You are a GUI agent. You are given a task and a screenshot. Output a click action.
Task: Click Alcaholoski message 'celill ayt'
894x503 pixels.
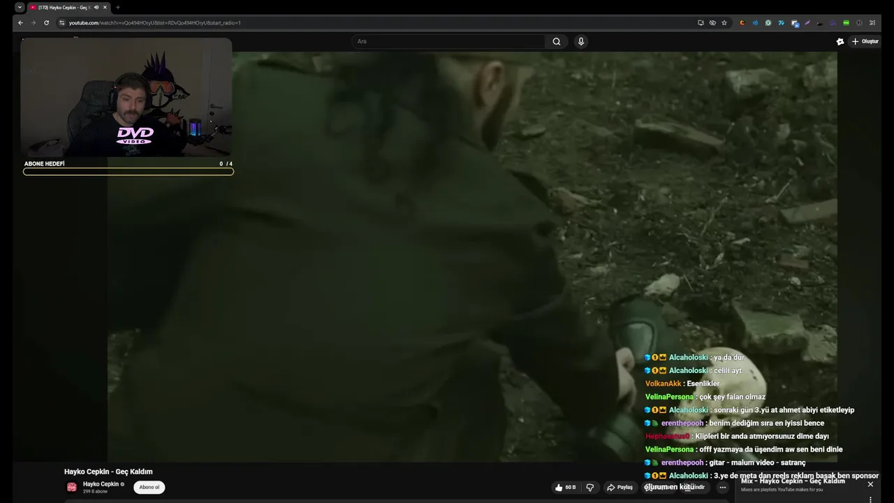[x=693, y=370]
